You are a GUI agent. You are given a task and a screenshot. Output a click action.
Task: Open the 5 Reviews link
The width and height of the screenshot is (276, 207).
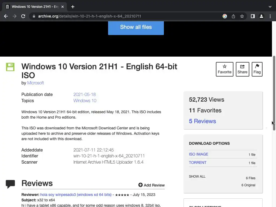pyautogui.click(x=202, y=121)
